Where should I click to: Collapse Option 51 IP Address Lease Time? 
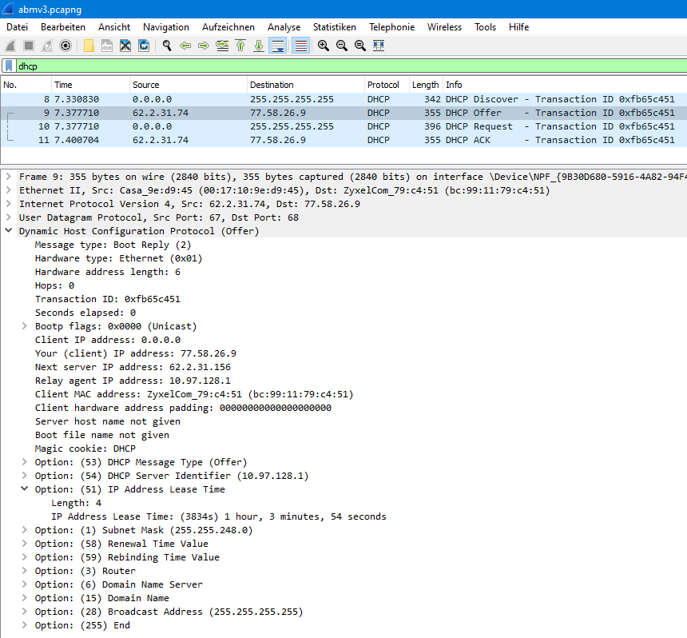25,489
